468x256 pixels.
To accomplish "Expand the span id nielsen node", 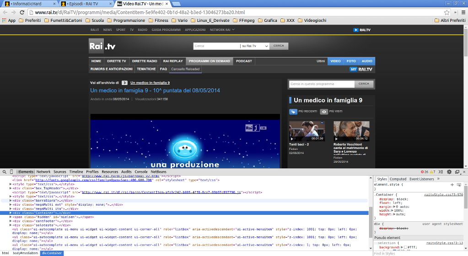I will [x=11, y=217].
